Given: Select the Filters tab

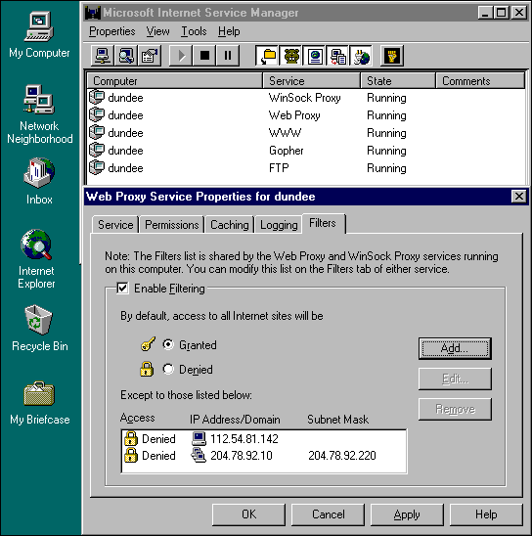Looking at the screenshot, I should point(323,223).
